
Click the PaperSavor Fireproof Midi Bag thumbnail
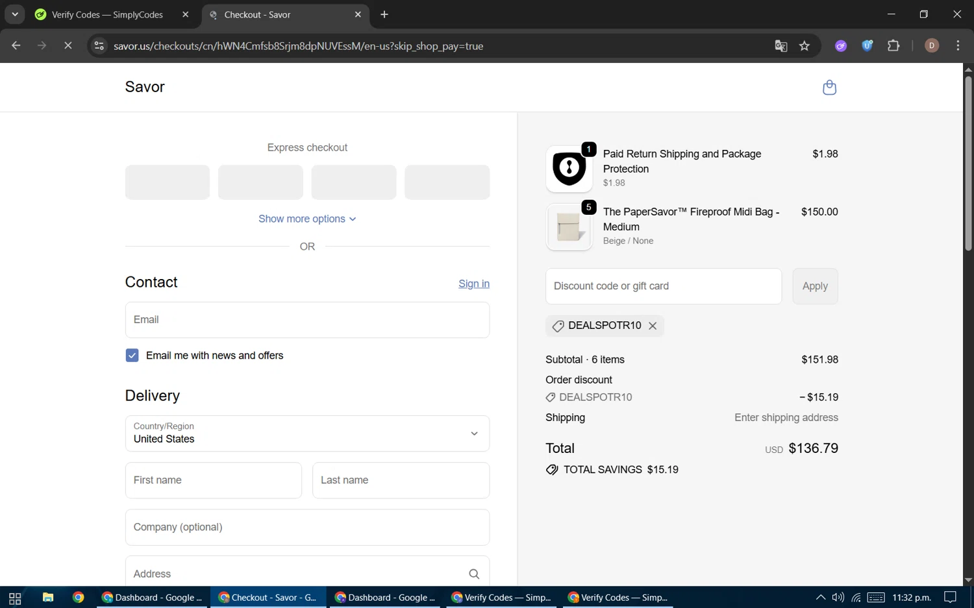coord(569,227)
